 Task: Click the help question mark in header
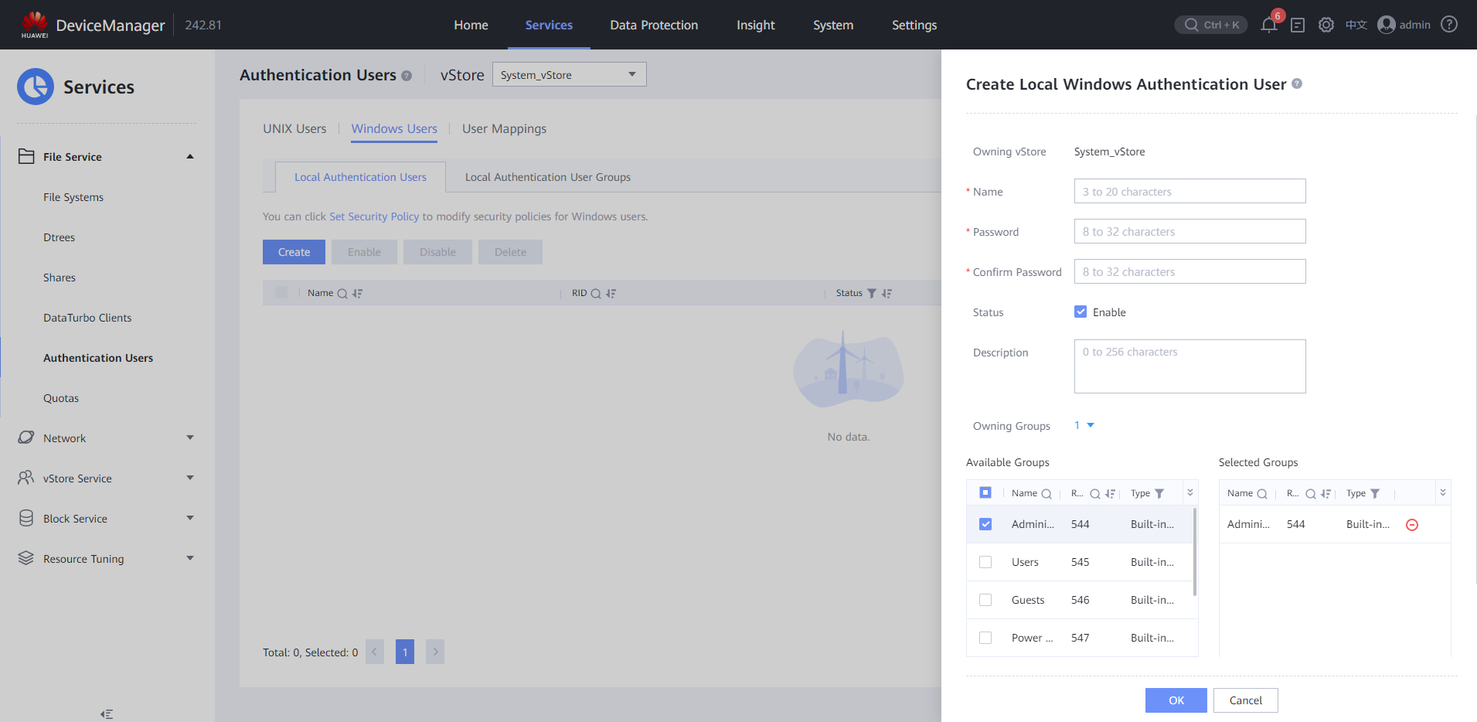[1449, 25]
